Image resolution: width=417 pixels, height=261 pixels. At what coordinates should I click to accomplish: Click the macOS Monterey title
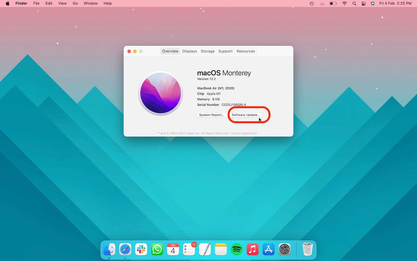[224, 73]
